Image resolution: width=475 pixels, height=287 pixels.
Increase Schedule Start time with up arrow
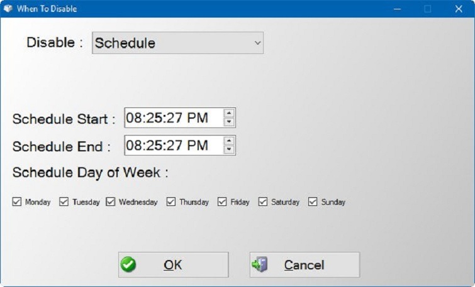coord(230,114)
